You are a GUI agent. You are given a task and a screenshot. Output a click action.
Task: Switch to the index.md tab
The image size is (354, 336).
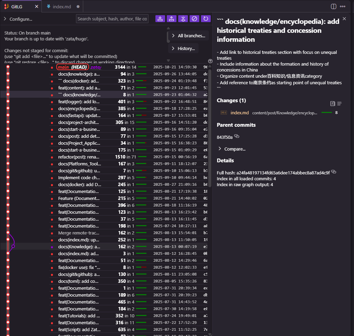[x=62, y=7]
